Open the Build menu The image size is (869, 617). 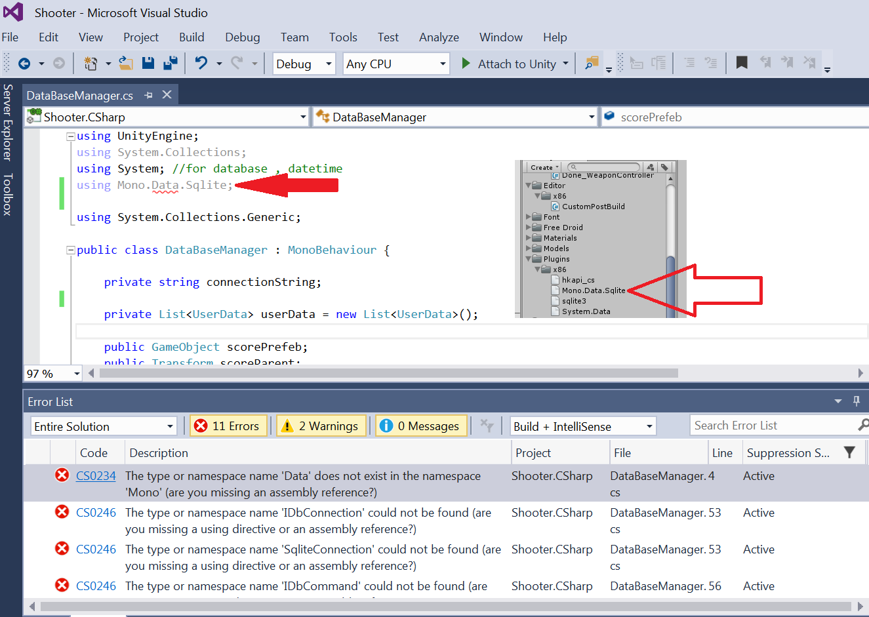coord(192,37)
